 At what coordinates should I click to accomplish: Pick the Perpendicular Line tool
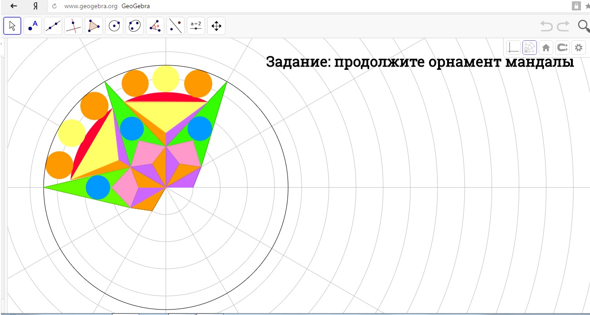73,26
